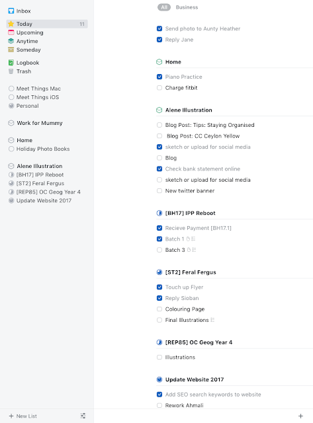Open the Logbook list

pyautogui.click(x=28, y=63)
